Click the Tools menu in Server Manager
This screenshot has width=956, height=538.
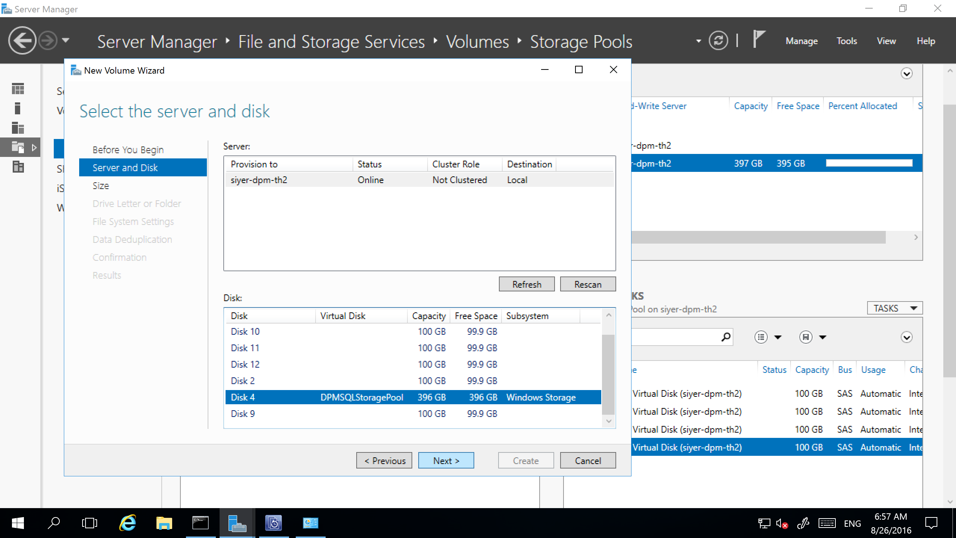tap(846, 41)
